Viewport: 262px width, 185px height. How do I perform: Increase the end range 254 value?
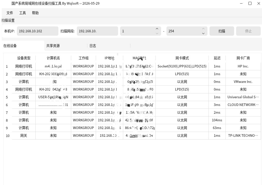click(203, 29)
